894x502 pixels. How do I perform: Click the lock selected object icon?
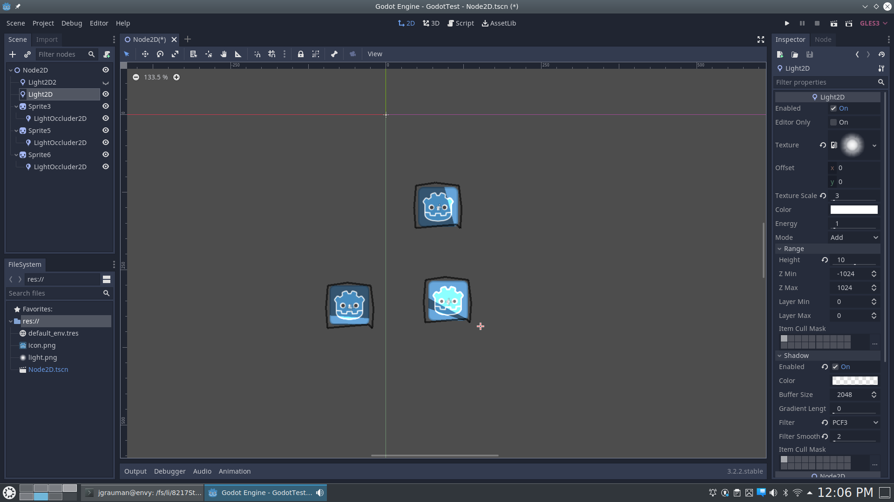point(301,54)
